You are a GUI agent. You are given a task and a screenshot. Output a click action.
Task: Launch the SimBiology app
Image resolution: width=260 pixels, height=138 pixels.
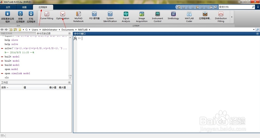(x=173, y=16)
